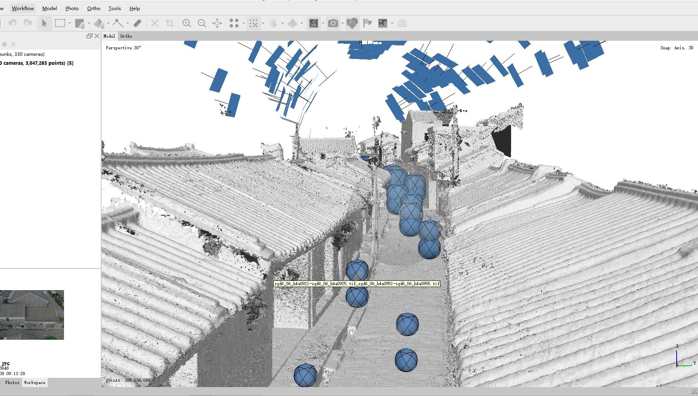
Task: Open the Workflow menu
Action: [22, 8]
